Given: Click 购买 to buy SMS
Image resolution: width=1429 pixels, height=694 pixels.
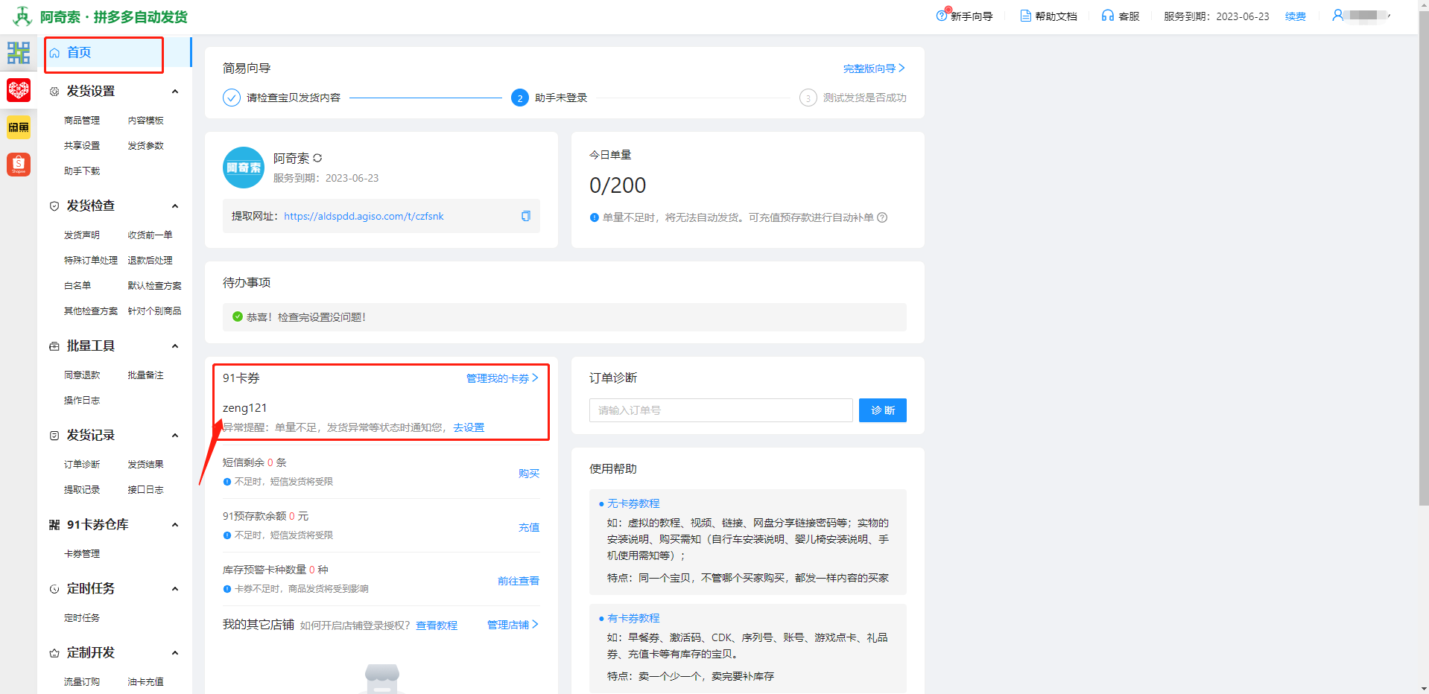Looking at the screenshot, I should click(x=529, y=474).
